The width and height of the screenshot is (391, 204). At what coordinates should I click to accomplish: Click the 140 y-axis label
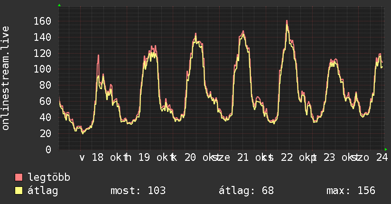42,37
